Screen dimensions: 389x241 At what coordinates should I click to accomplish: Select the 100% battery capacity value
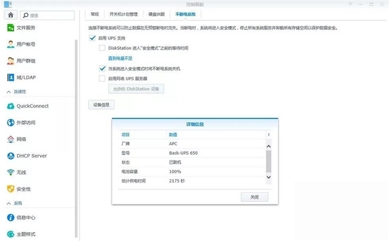click(175, 172)
